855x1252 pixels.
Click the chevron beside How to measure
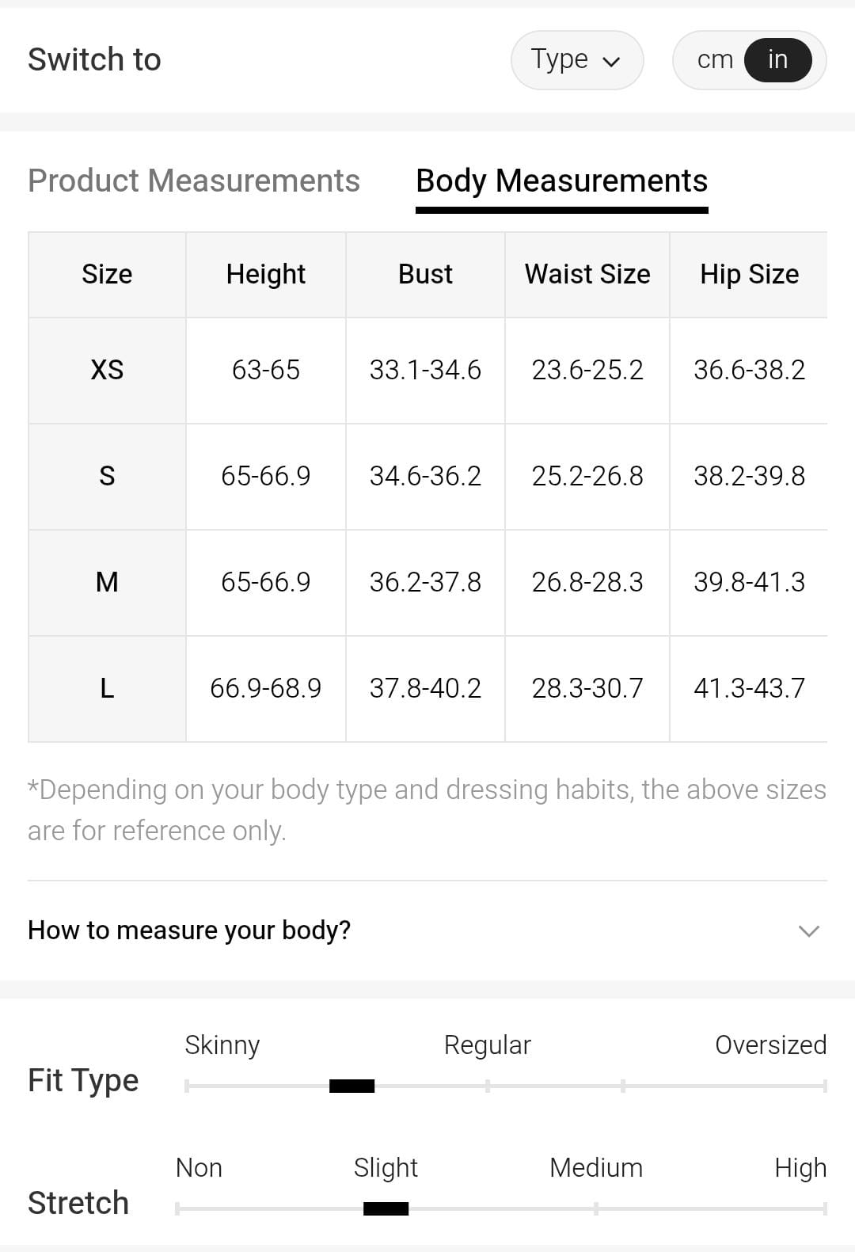[x=808, y=930]
